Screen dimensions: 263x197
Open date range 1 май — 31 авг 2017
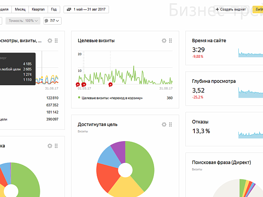86,9
